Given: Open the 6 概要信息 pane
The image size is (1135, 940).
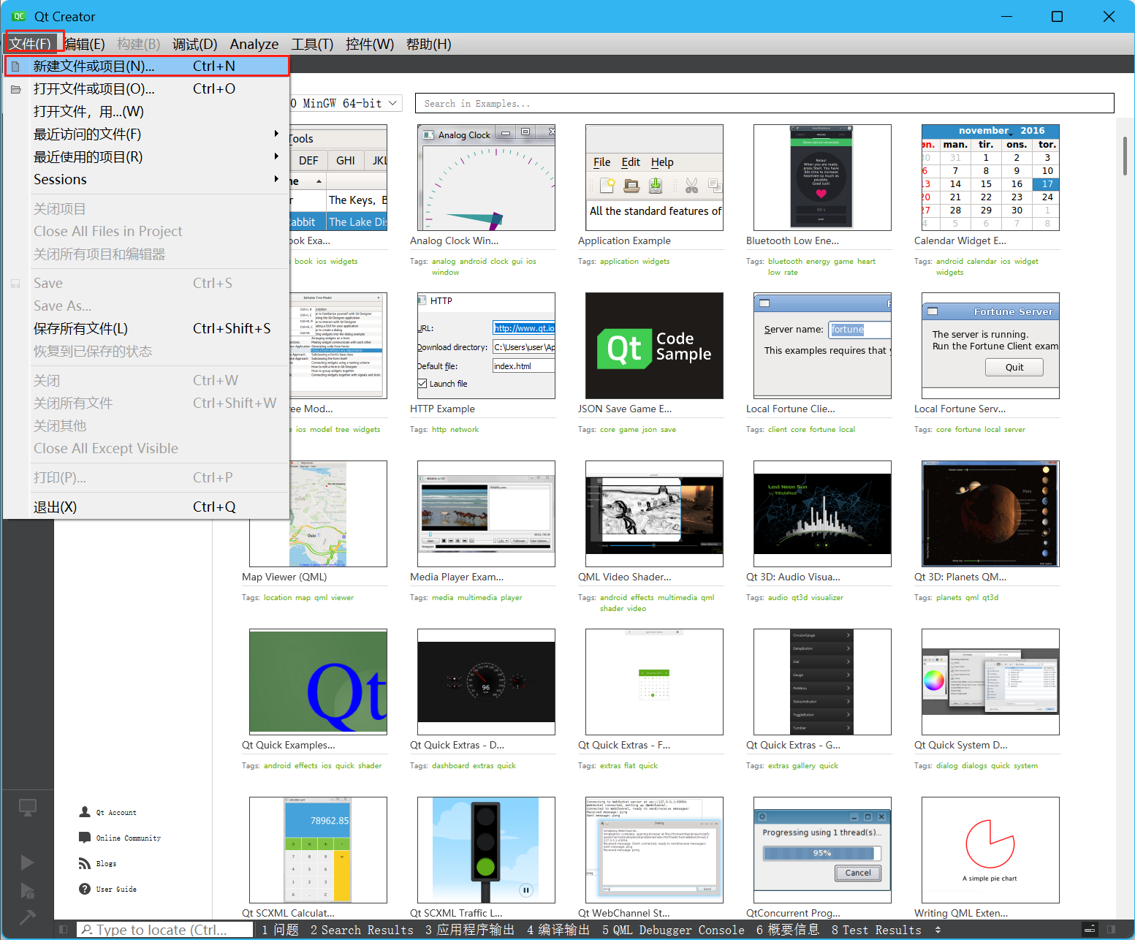Looking at the screenshot, I should 788,930.
